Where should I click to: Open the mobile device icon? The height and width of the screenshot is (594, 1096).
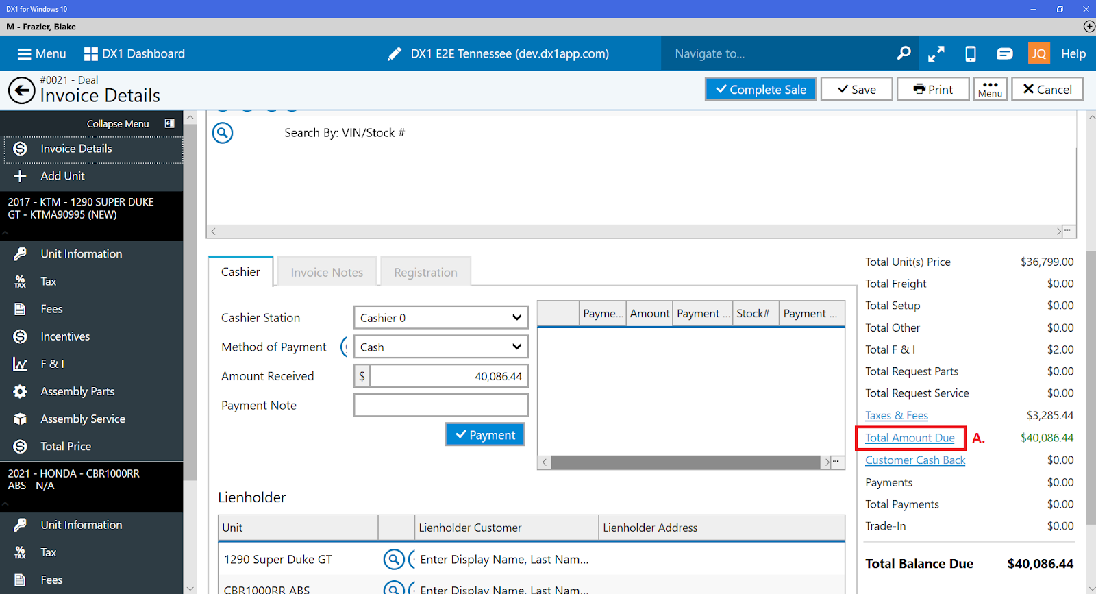pos(971,53)
